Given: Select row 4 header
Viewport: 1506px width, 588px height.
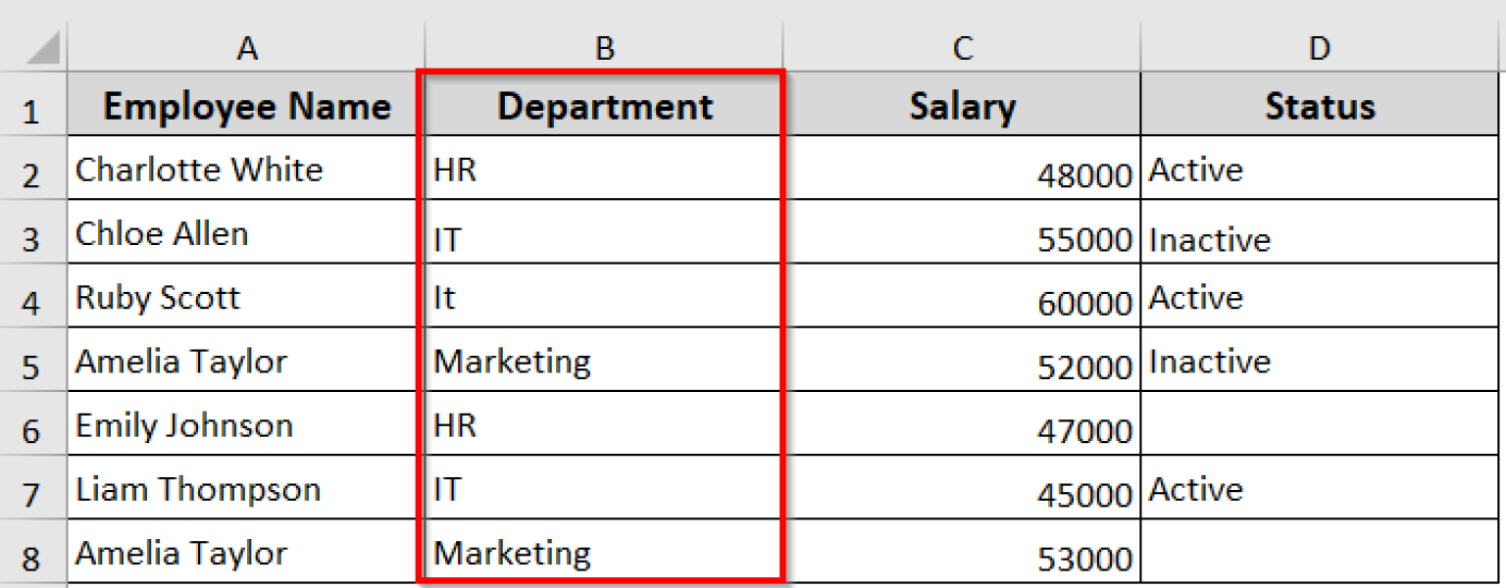Looking at the screenshot, I should (x=32, y=299).
